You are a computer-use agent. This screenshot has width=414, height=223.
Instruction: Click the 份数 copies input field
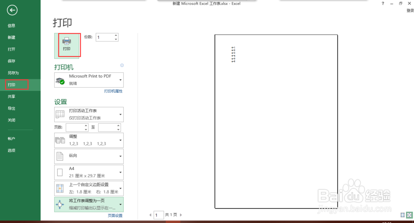click(x=105, y=37)
